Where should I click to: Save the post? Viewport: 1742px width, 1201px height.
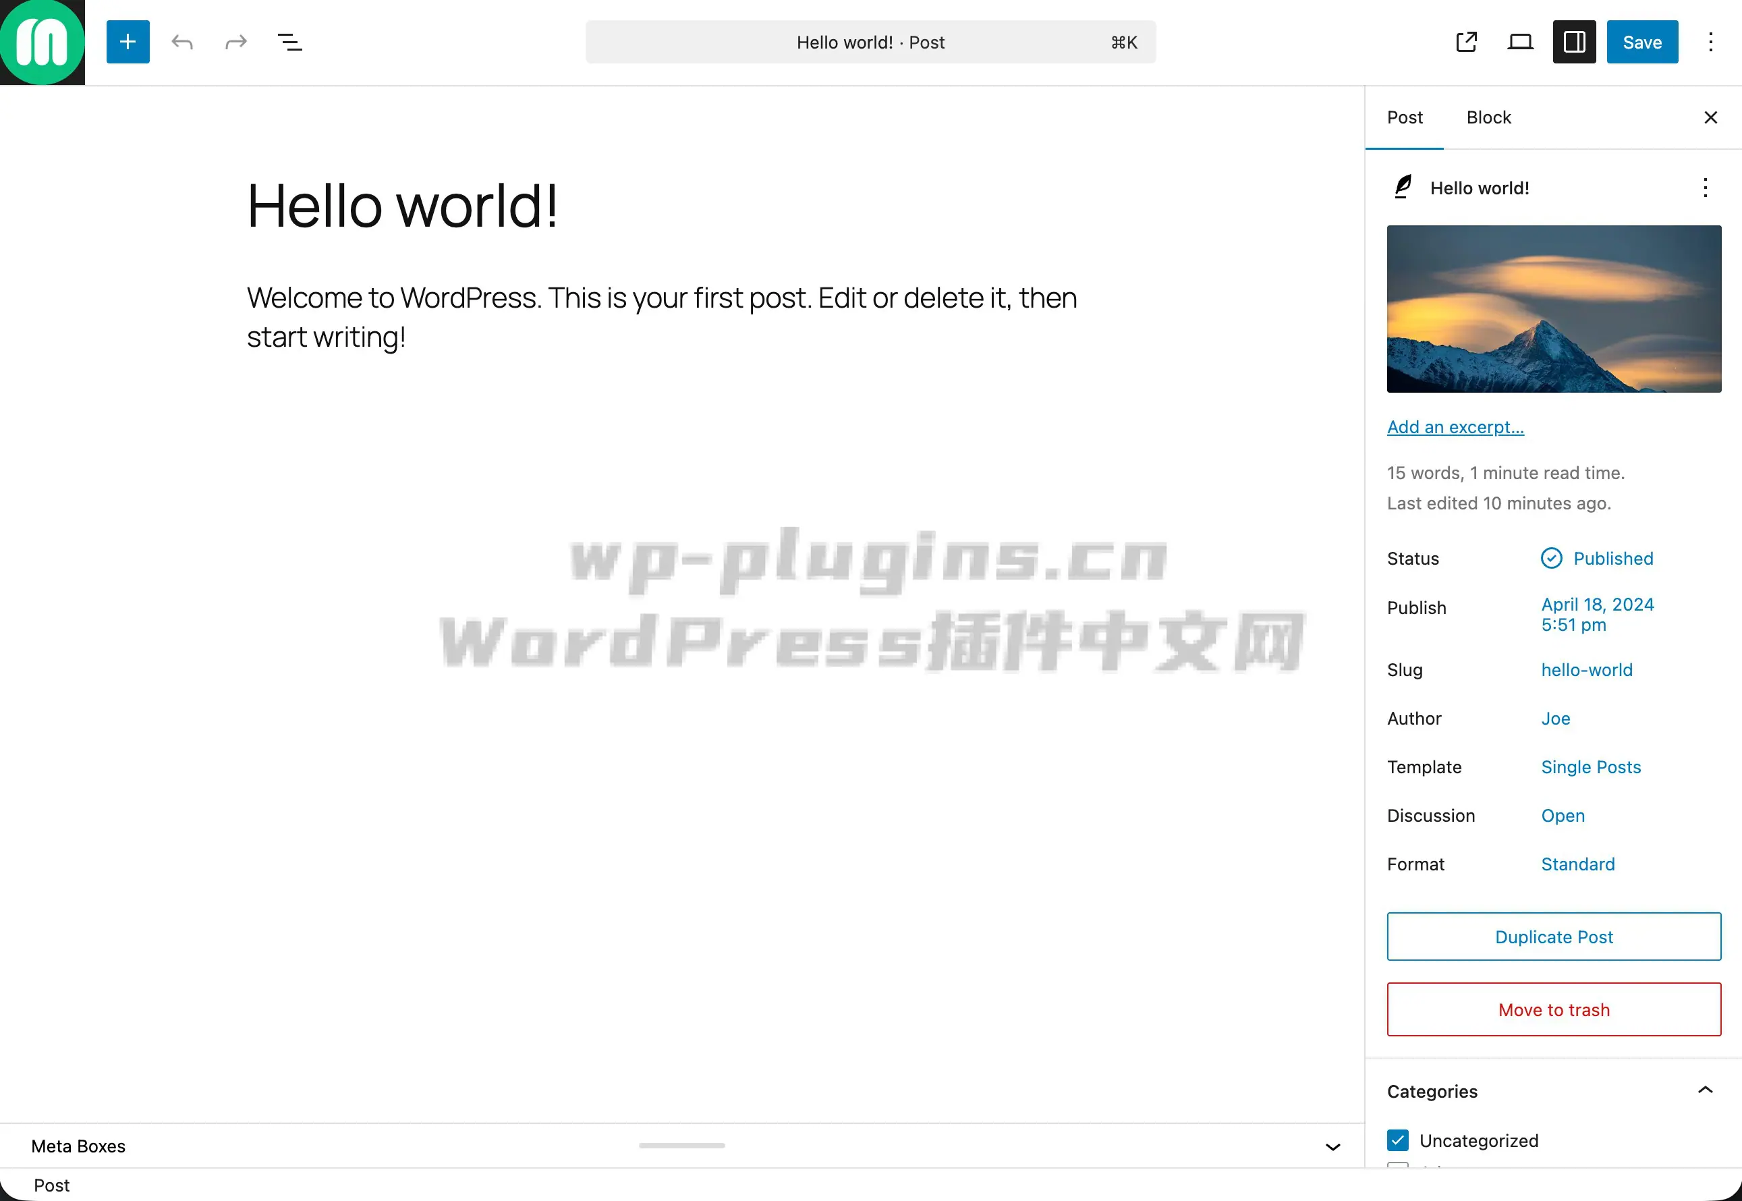pos(1642,42)
